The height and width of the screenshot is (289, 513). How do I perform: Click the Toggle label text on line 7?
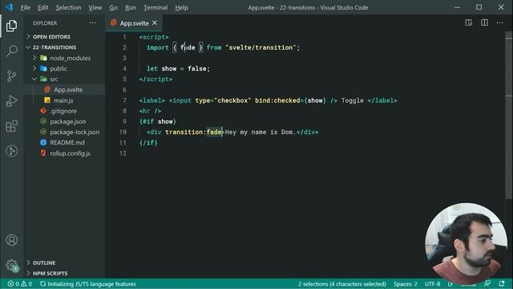click(353, 100)
